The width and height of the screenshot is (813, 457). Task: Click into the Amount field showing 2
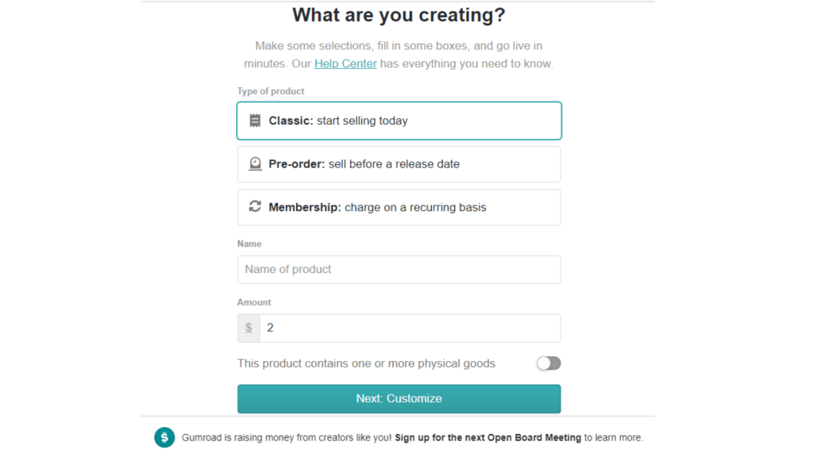coord(410,328)
